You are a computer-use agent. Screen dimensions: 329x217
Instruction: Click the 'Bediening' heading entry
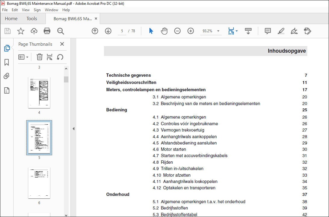(117, 110)
